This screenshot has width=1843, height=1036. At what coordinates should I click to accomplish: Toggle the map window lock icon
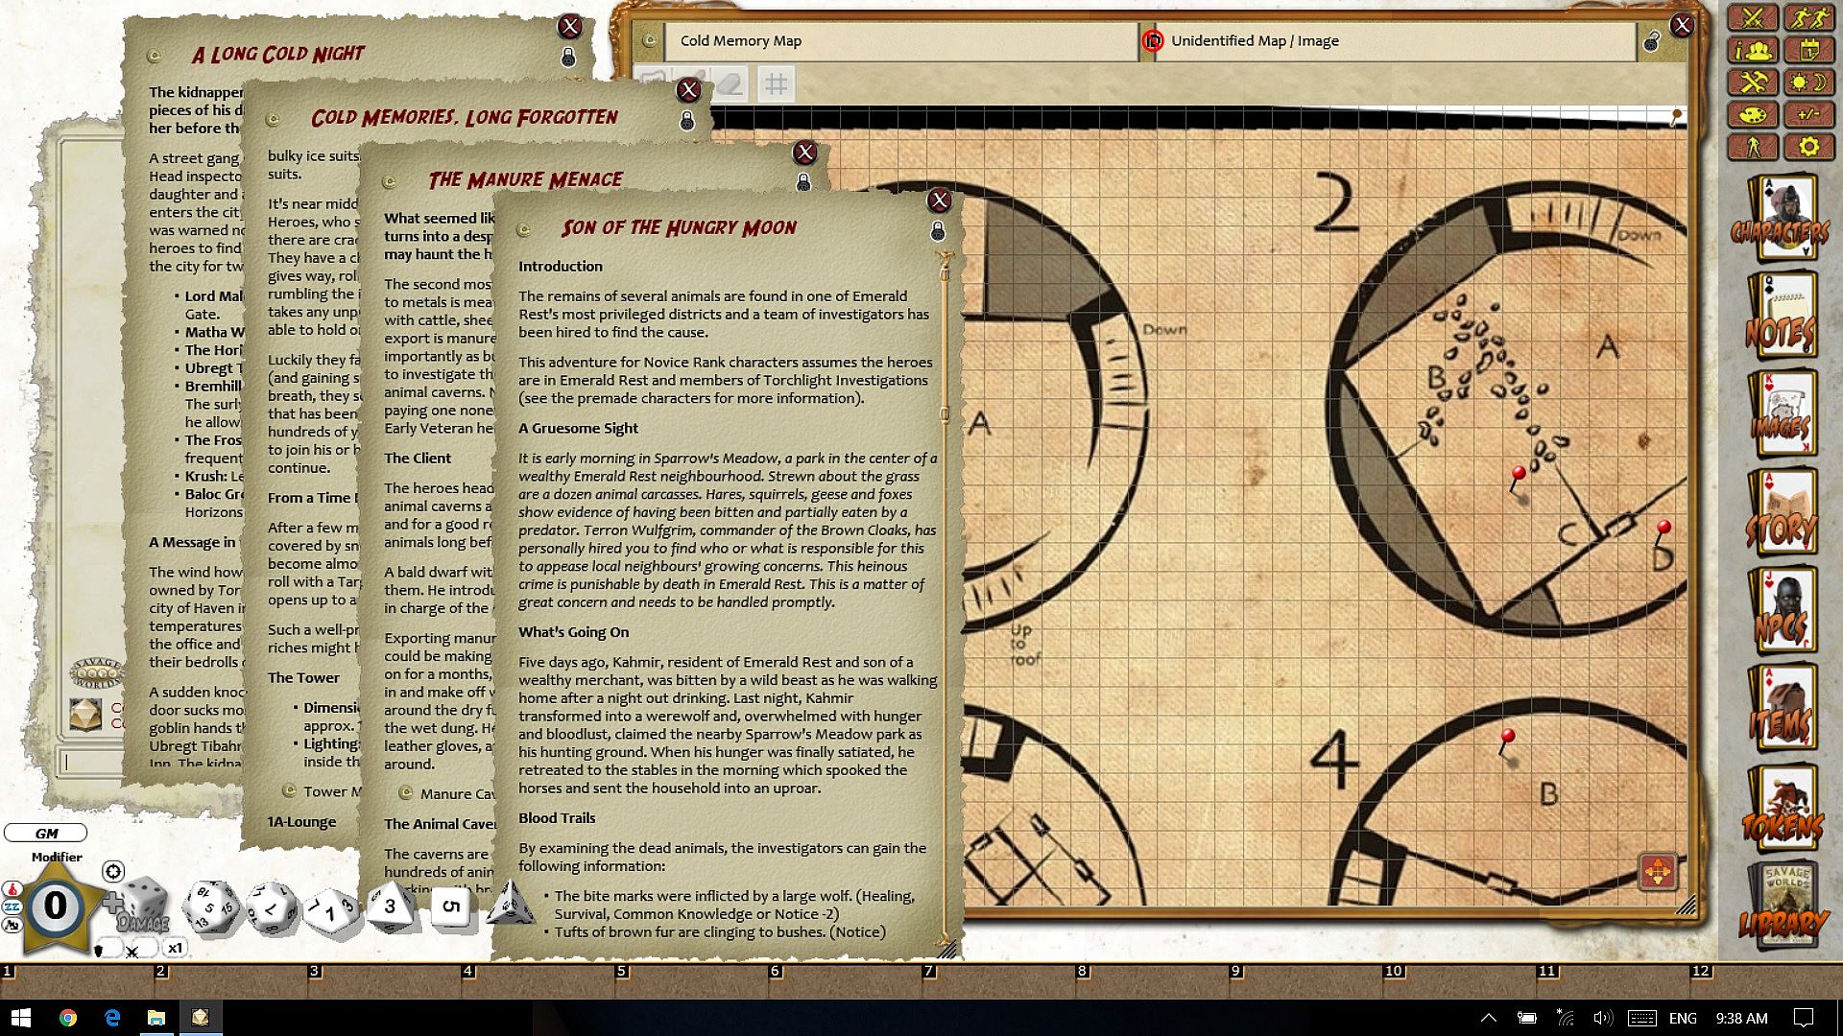pos(1651,41)
